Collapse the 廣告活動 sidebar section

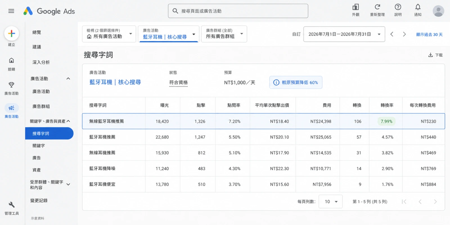click(68, 78)
